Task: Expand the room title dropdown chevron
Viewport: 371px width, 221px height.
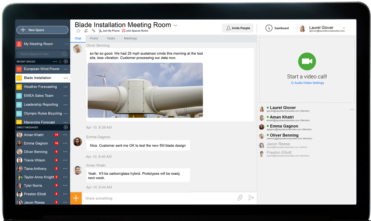Action: (175, 25)
